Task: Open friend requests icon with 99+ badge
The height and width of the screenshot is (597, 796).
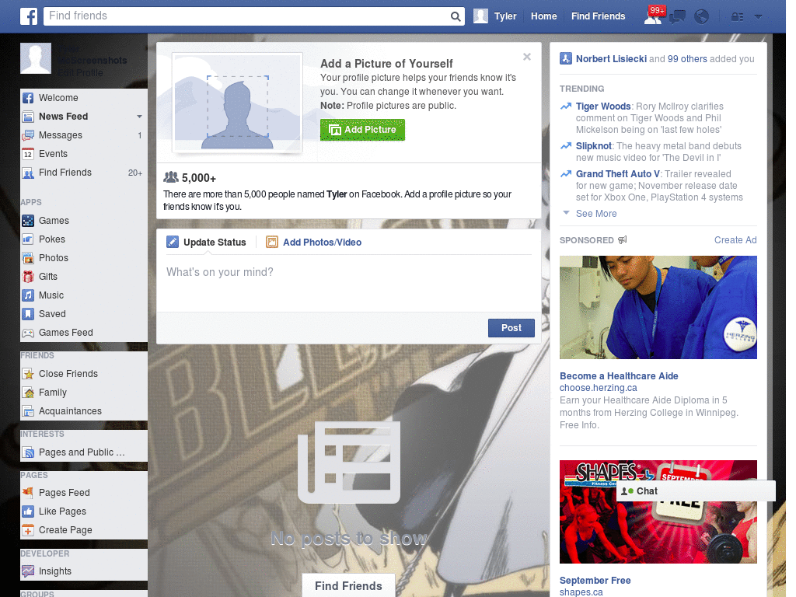Action: 653,16
